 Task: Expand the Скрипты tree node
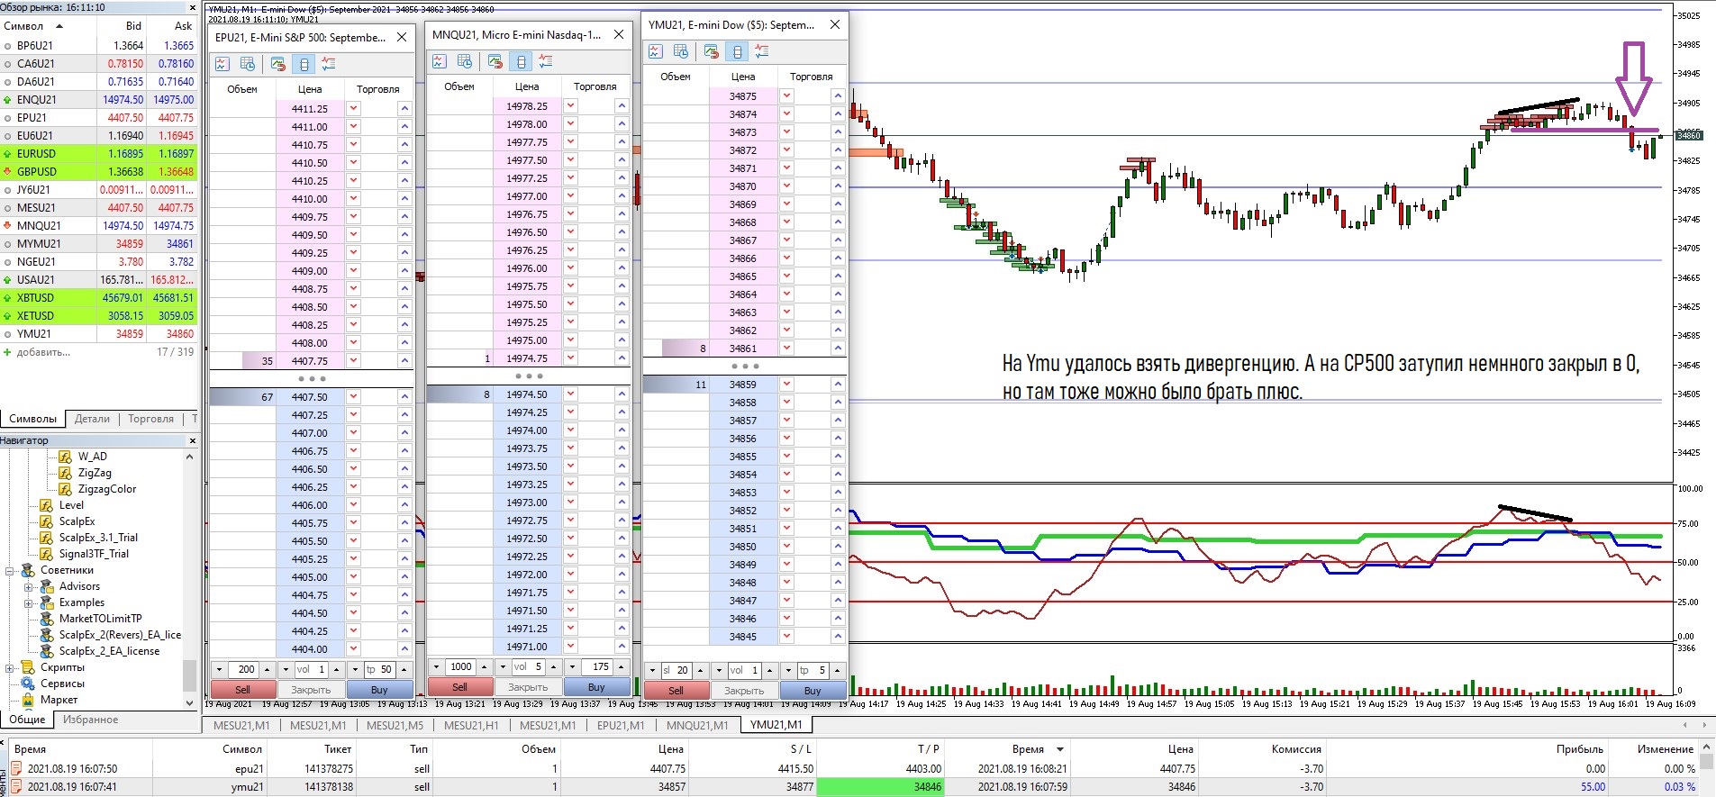click(9, 667)
